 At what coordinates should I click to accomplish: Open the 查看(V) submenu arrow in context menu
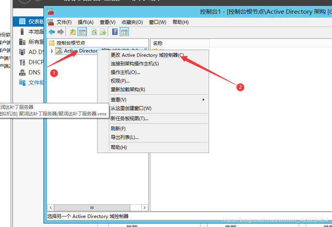[x=203, y=99]
